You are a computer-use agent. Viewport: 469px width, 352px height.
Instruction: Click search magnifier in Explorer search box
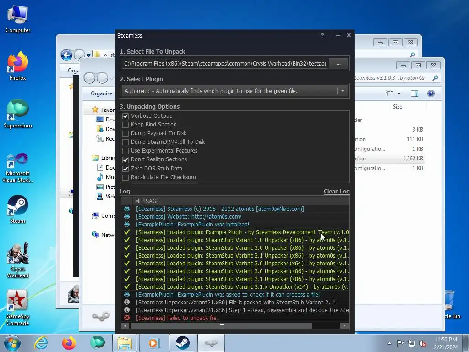(435, 78)
